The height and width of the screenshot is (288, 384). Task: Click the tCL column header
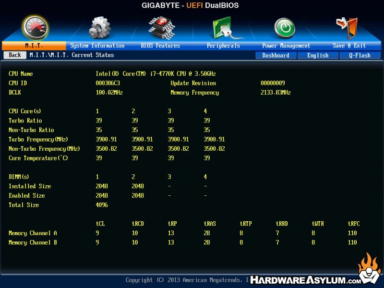pyautogui.click(x=100, y=224)
